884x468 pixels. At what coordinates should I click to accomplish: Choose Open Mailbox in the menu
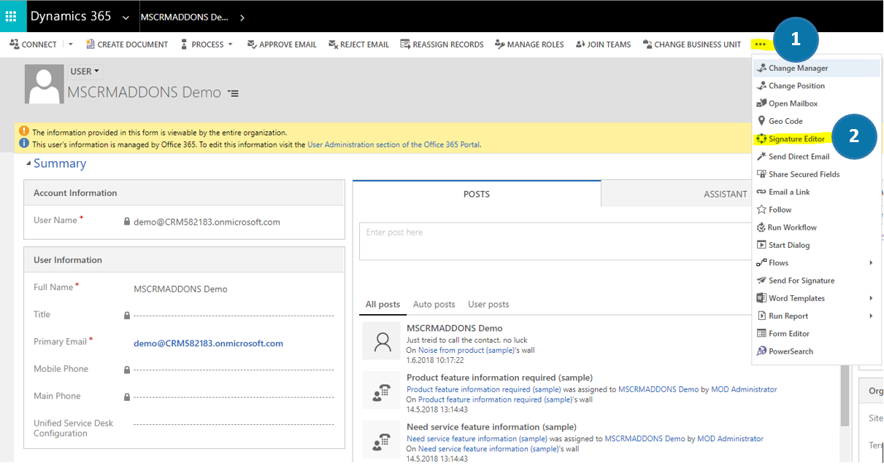coord(816,104)
